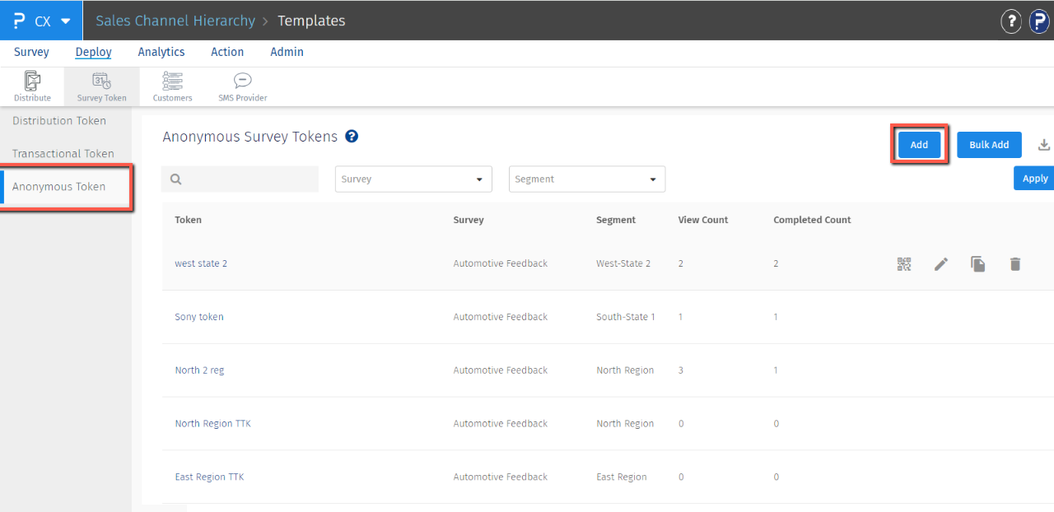Open the Distribute toolbar icon
The image size is (1054, 512).
[32, 86]
